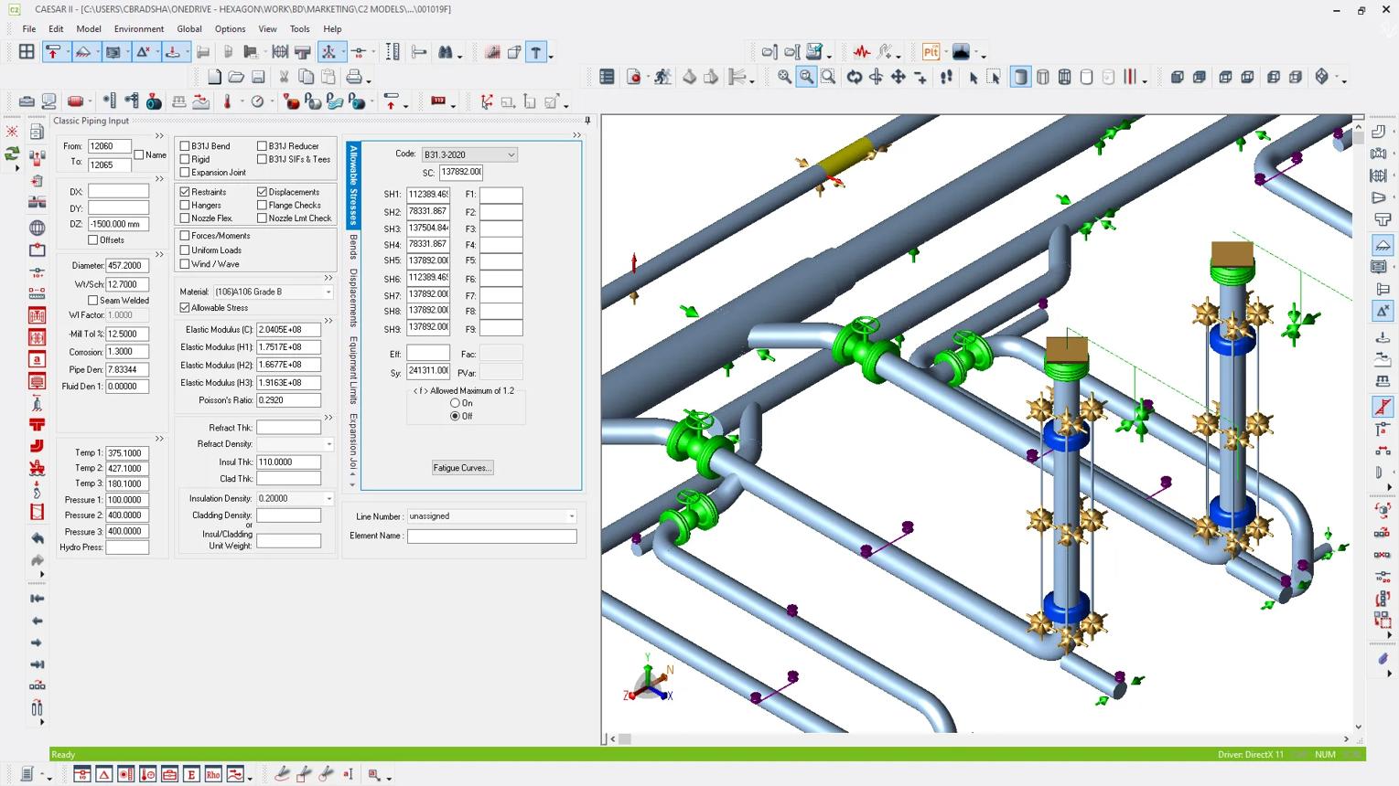Click the Open folder icon
This screenshot has height=786, width=1399.
coord(236,78)
